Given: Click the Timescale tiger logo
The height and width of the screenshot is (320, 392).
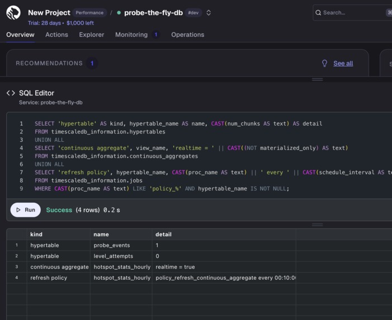Looking at the screenshot, I should pos(13,13).
